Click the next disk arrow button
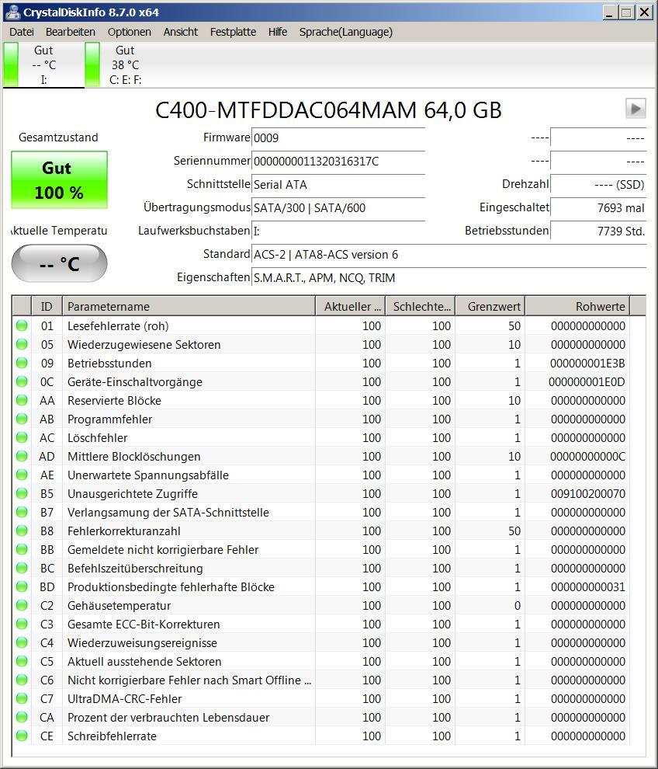This screenshot has width=658, height=769. click(x=635, y=109)
